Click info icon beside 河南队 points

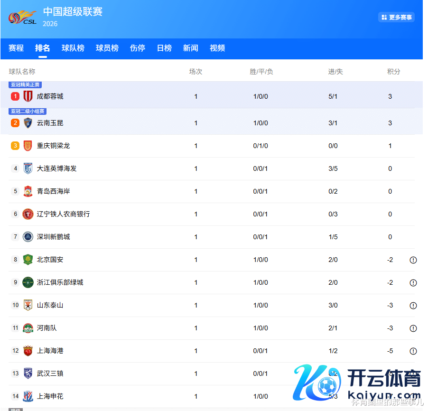tap(413, 328)
